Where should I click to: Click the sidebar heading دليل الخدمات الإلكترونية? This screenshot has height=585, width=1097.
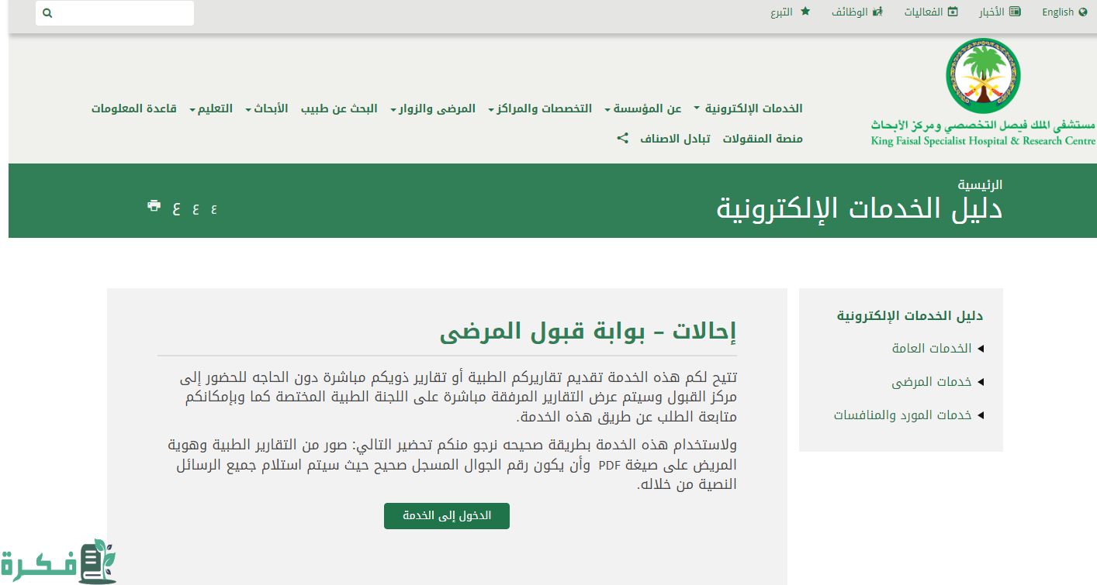coord(910,315)
